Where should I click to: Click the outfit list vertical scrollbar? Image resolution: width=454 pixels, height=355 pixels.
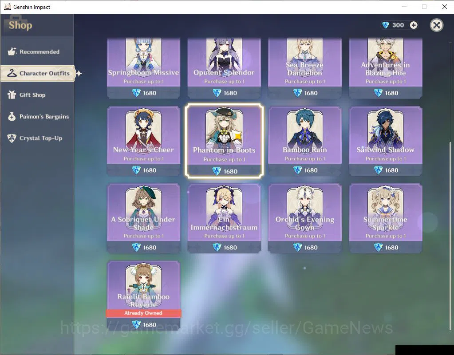[x=450, y=236]
